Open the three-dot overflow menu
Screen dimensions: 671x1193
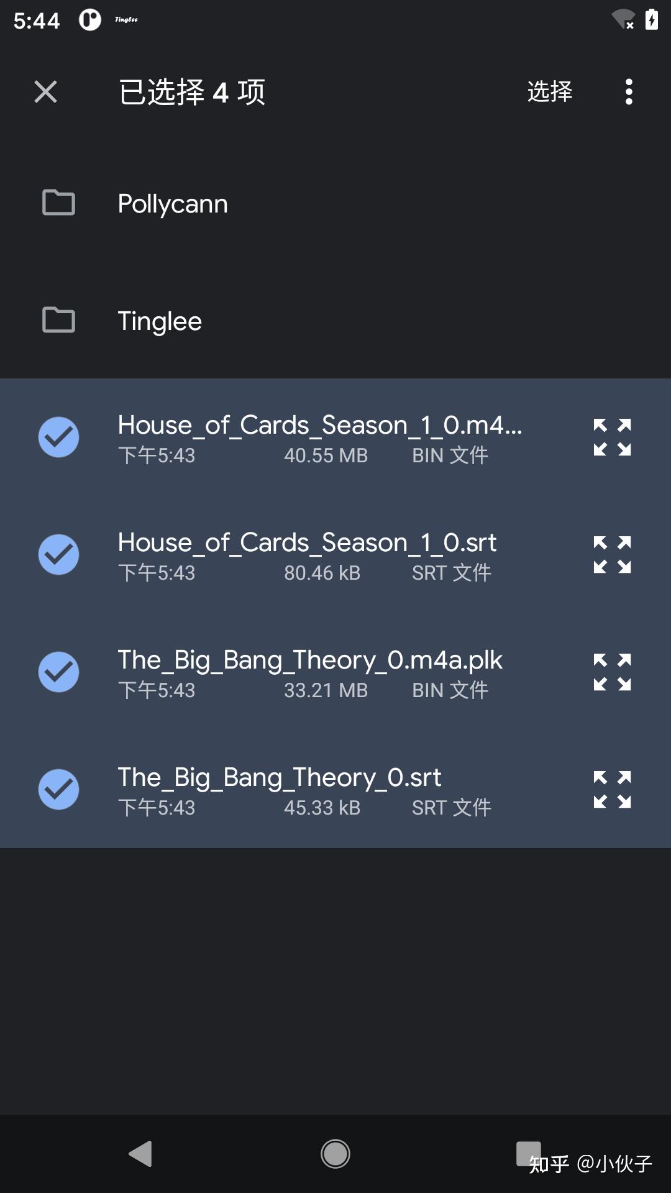click(629, 92)
